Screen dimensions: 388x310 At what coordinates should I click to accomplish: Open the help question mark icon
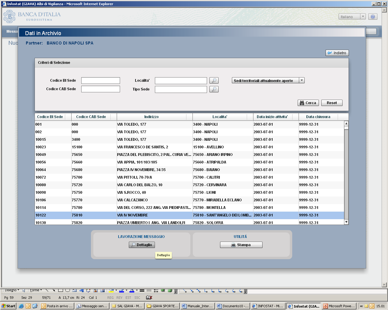[x=373, y=17]
